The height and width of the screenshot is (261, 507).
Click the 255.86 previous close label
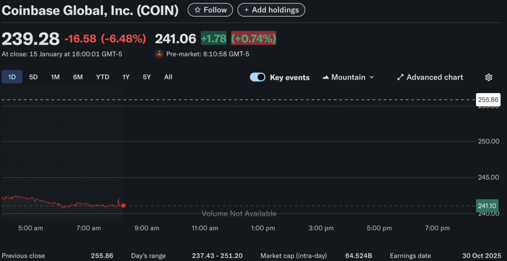tap(487, 100)
